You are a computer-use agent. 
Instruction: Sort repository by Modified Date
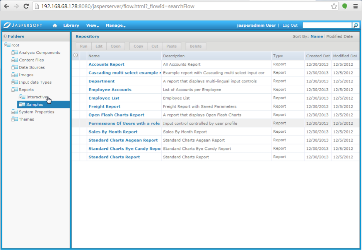(340, 36)
